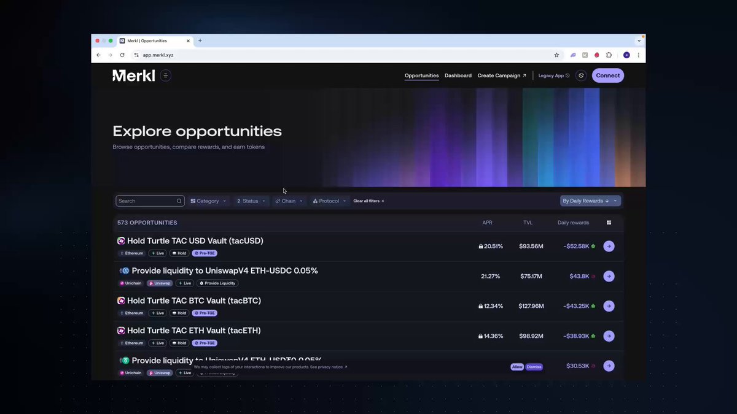Viewport: 737px width, 414px height.
Task: Open tacUSD vault with its arrow button
Action: (x=609, y=246)
